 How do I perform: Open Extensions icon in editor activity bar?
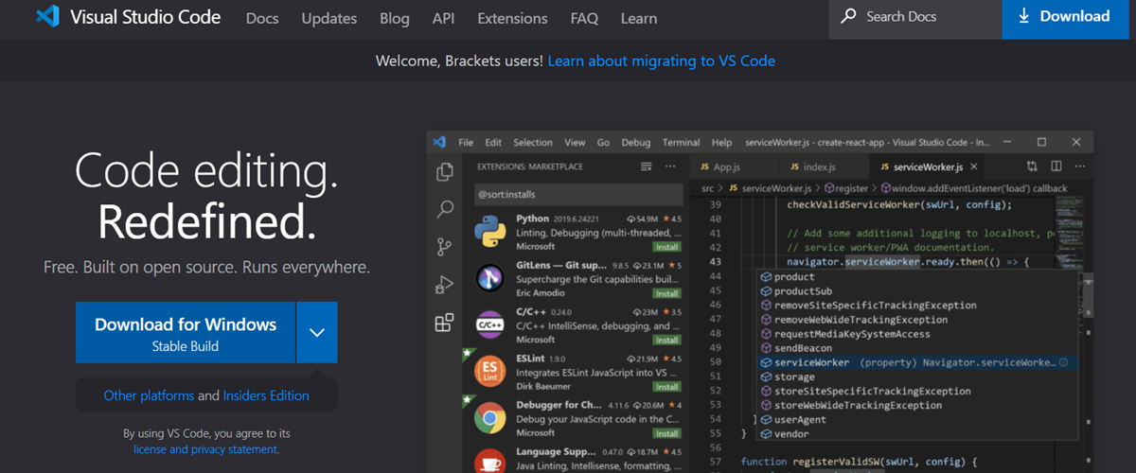coord(444,323)
